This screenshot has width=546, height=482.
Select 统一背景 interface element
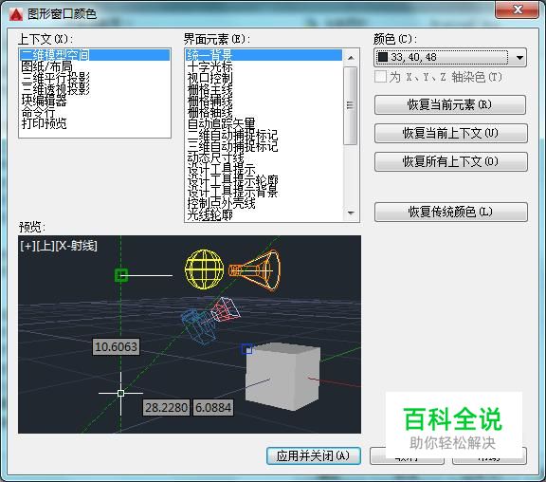click(264, 55)
